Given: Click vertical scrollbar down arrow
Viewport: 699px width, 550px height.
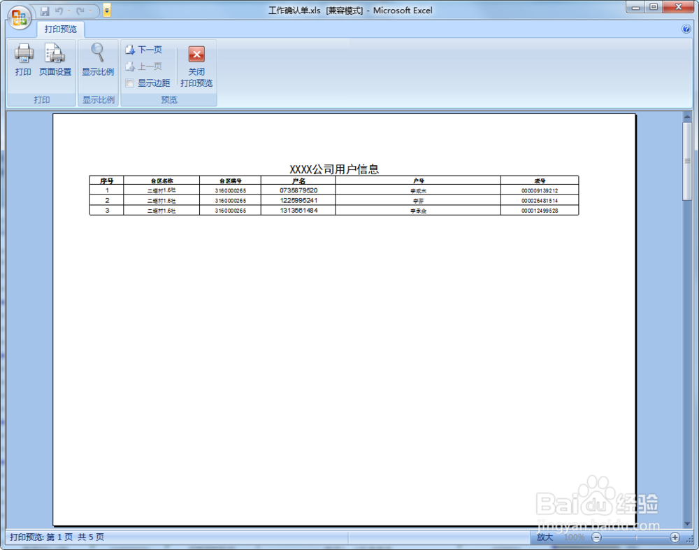Looking at the screenshot, I should tap(687, 523).
